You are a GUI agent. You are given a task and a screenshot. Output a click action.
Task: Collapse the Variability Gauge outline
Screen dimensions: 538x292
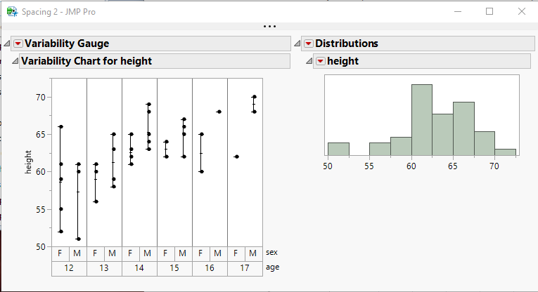pyautogui.click(x=7, y=44)
